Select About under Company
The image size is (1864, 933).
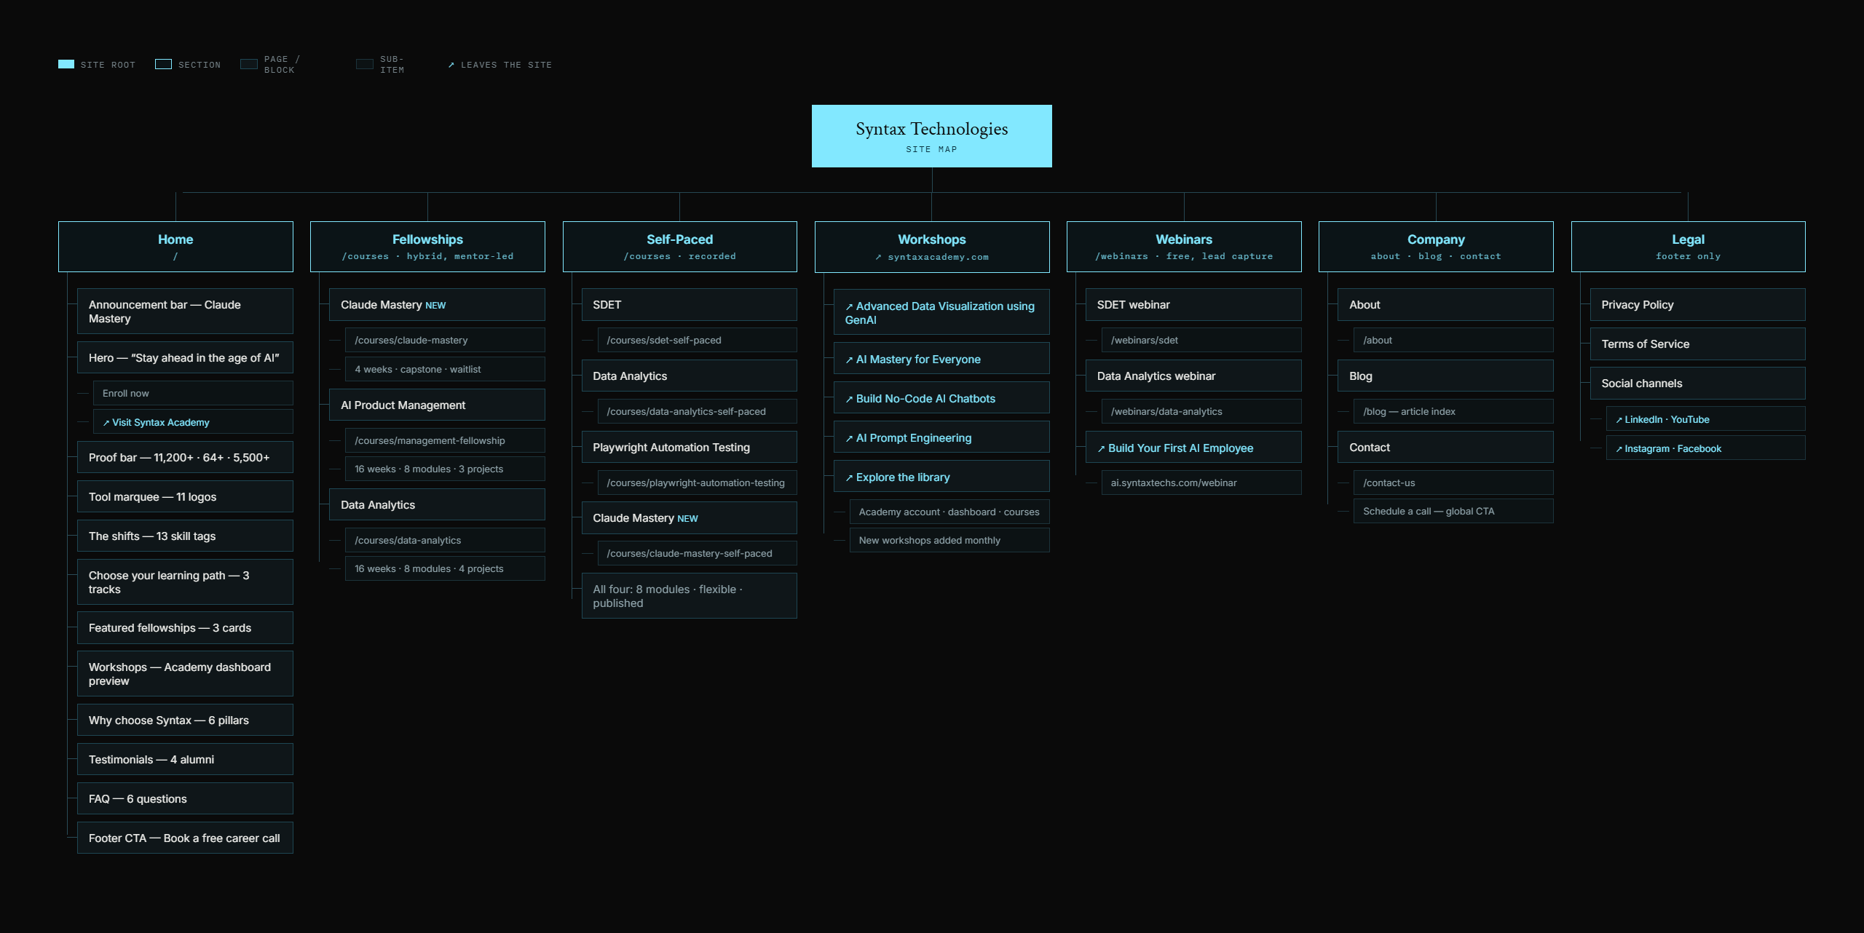tap(1445, 304)
